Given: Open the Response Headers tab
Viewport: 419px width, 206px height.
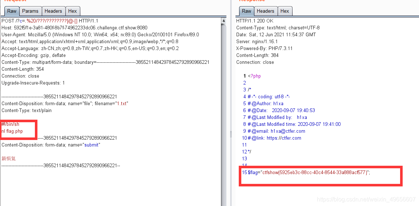Looking at the screenshot, I should pos(265,11).
